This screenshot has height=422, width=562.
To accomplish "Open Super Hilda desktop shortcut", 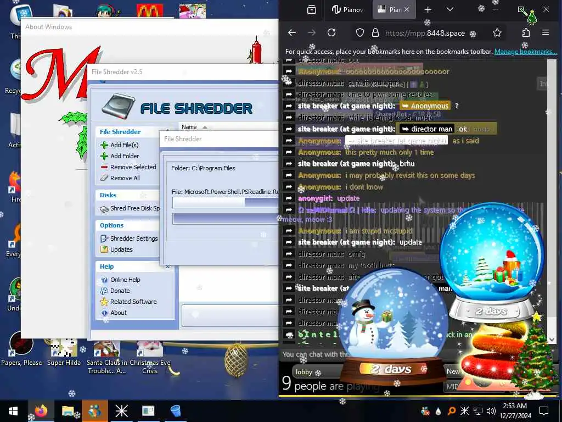I will 64,352.
